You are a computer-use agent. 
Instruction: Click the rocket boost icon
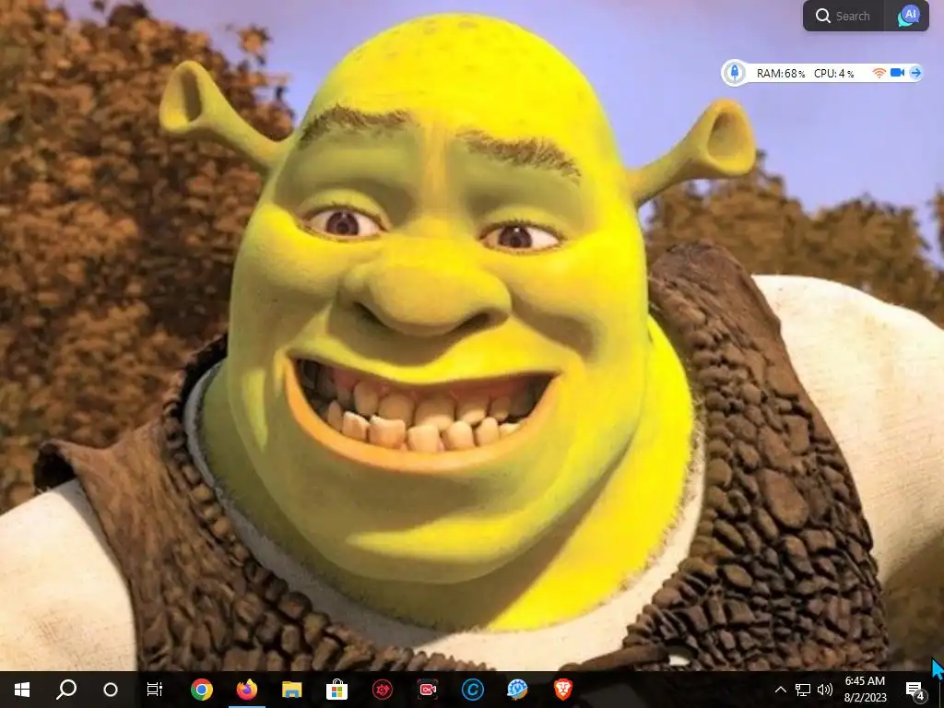click(x=735, y=73)
